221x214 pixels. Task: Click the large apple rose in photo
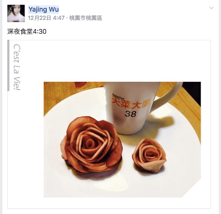[x=91, y=144]
